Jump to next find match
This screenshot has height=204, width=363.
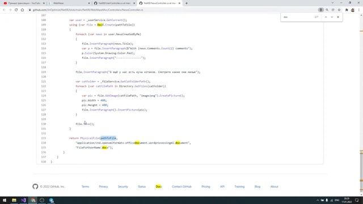point(332,17)
